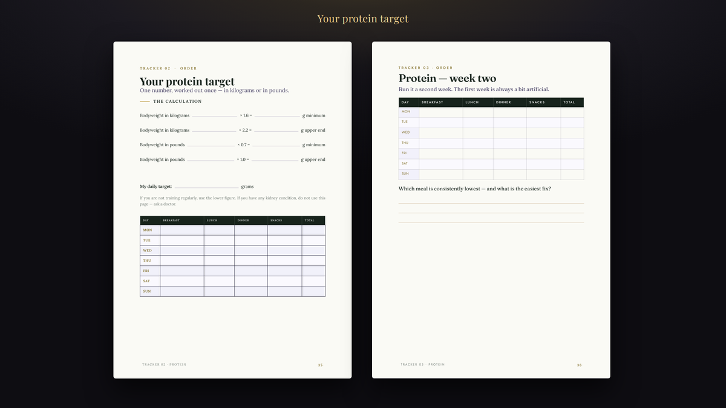Click "THE CALCULATION" section label

(177, 102)
